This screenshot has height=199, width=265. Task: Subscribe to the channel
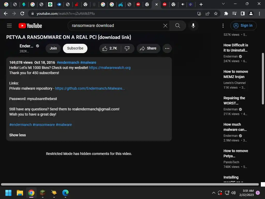tap(75, 48)
